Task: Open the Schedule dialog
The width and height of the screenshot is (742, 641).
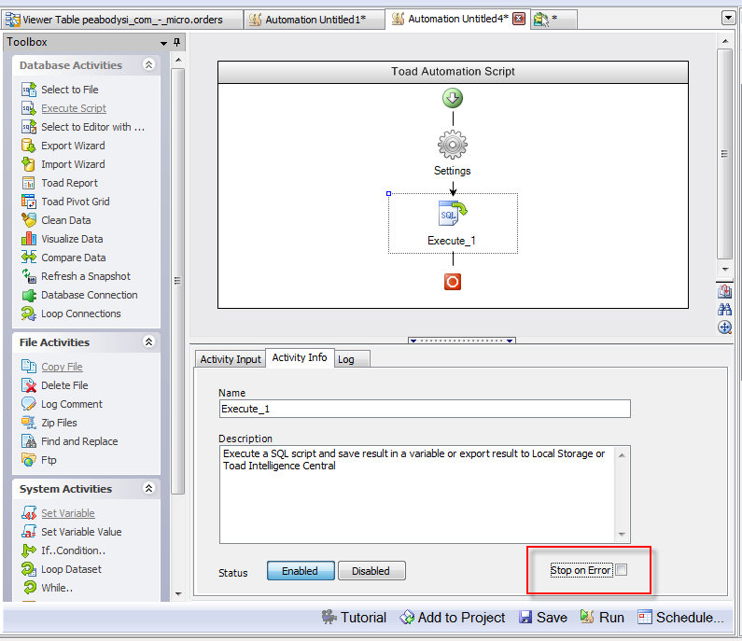Action: point(680,618)
